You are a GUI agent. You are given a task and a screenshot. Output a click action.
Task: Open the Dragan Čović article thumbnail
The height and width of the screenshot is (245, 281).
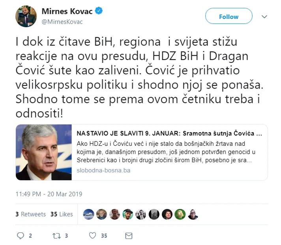coord(44,152)
